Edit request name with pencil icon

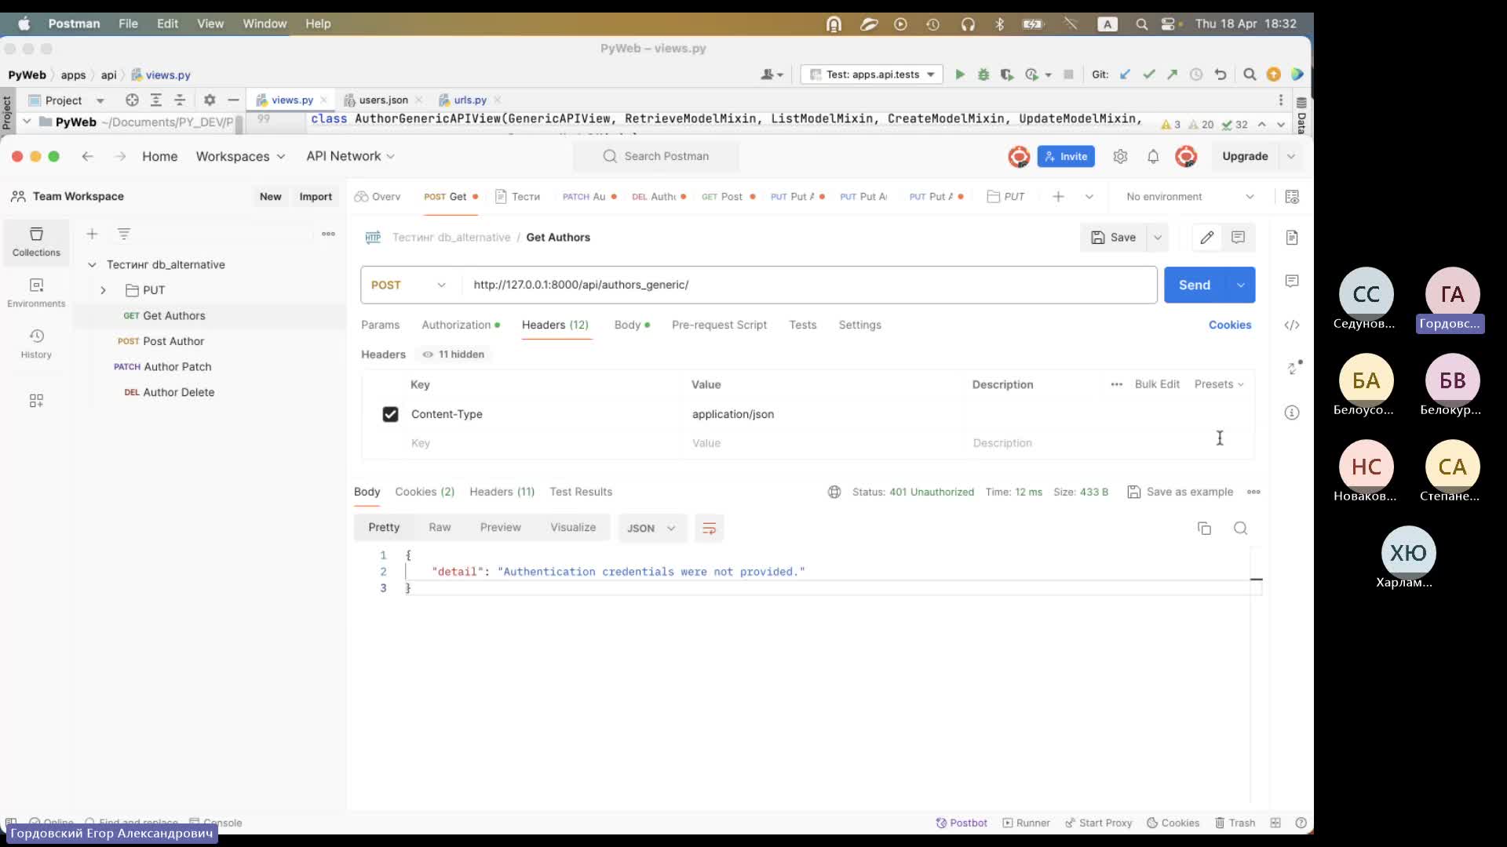[x=1206, y=237]
